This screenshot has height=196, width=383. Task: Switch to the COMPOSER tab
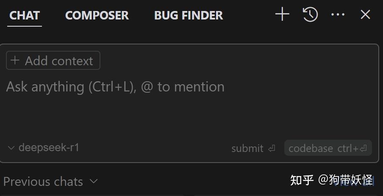tap(97, 16)
